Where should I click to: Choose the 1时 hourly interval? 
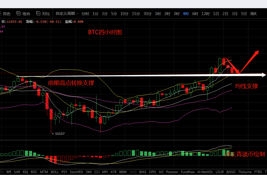[158, 14]
